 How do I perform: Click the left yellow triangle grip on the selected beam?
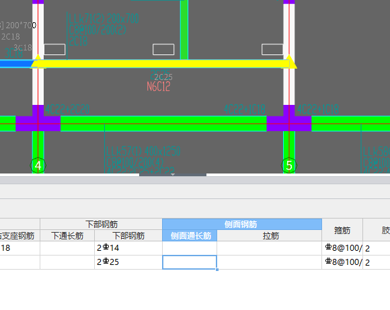coord(38,61)
